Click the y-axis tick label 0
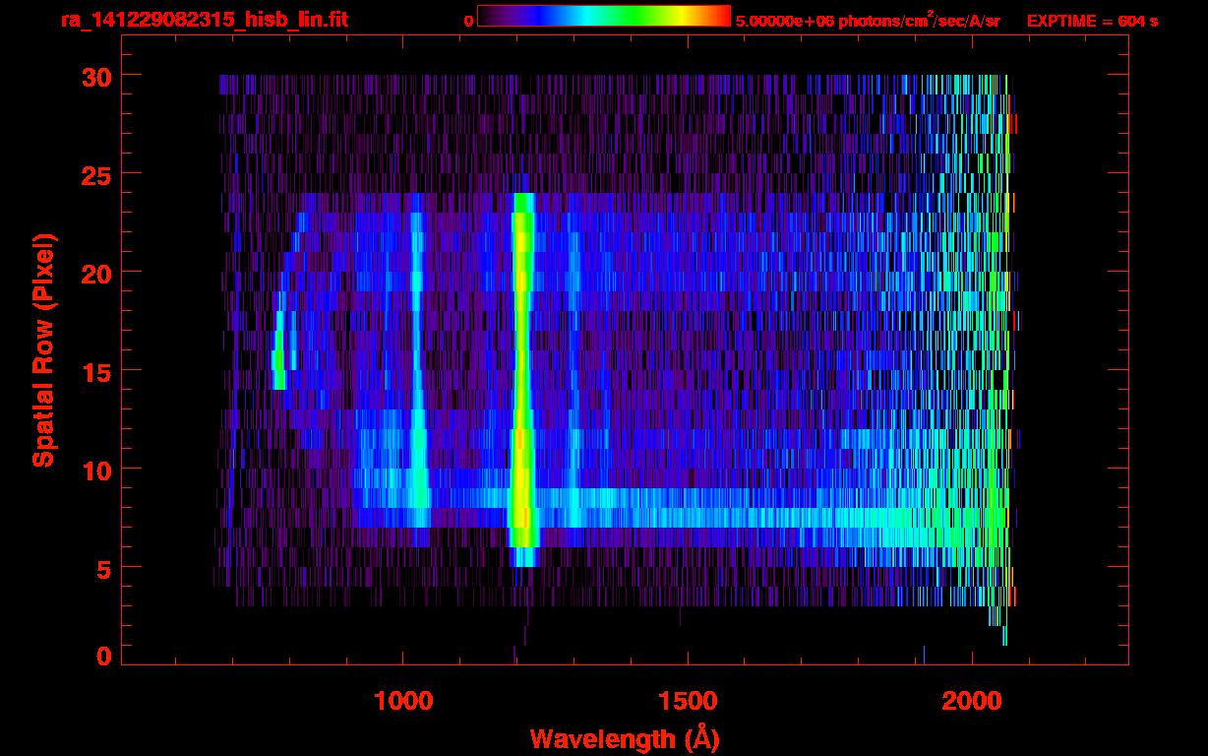 (x=102, y=656)
